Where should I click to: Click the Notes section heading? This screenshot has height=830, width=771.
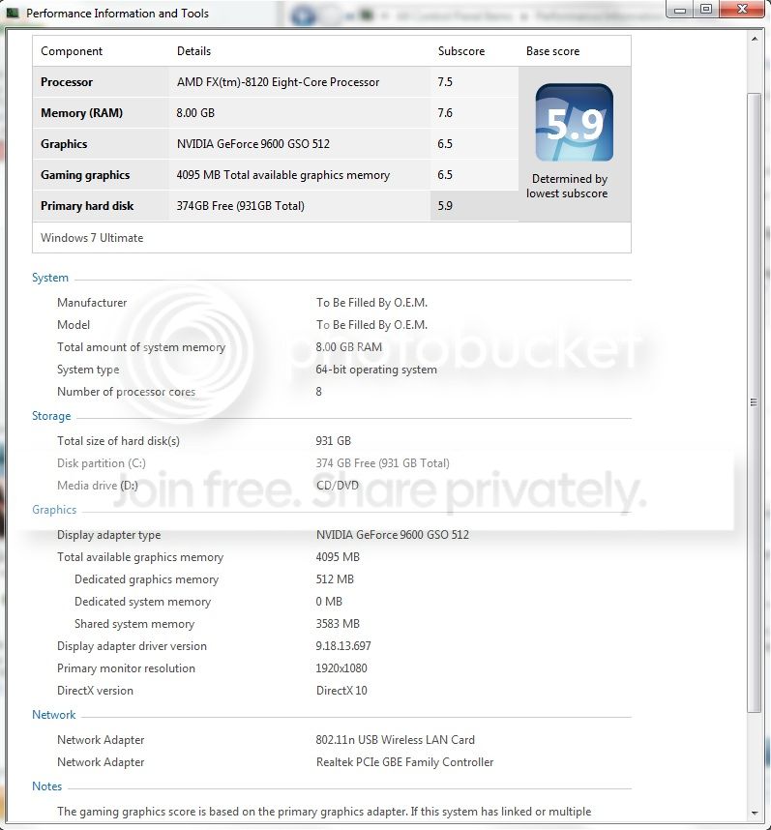click(x=46, y=786)
